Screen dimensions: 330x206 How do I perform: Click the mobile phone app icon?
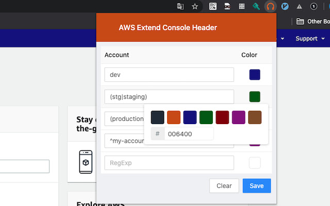pyautogui.click(x=86, y=162)
